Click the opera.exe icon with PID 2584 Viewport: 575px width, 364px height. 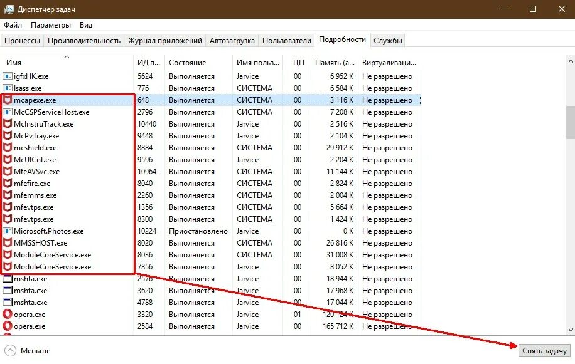coord(8,326)
